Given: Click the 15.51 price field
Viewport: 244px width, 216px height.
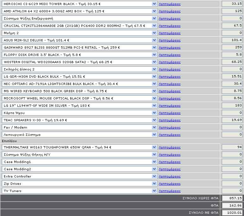Looking at the screenshot, I should 232,76.
